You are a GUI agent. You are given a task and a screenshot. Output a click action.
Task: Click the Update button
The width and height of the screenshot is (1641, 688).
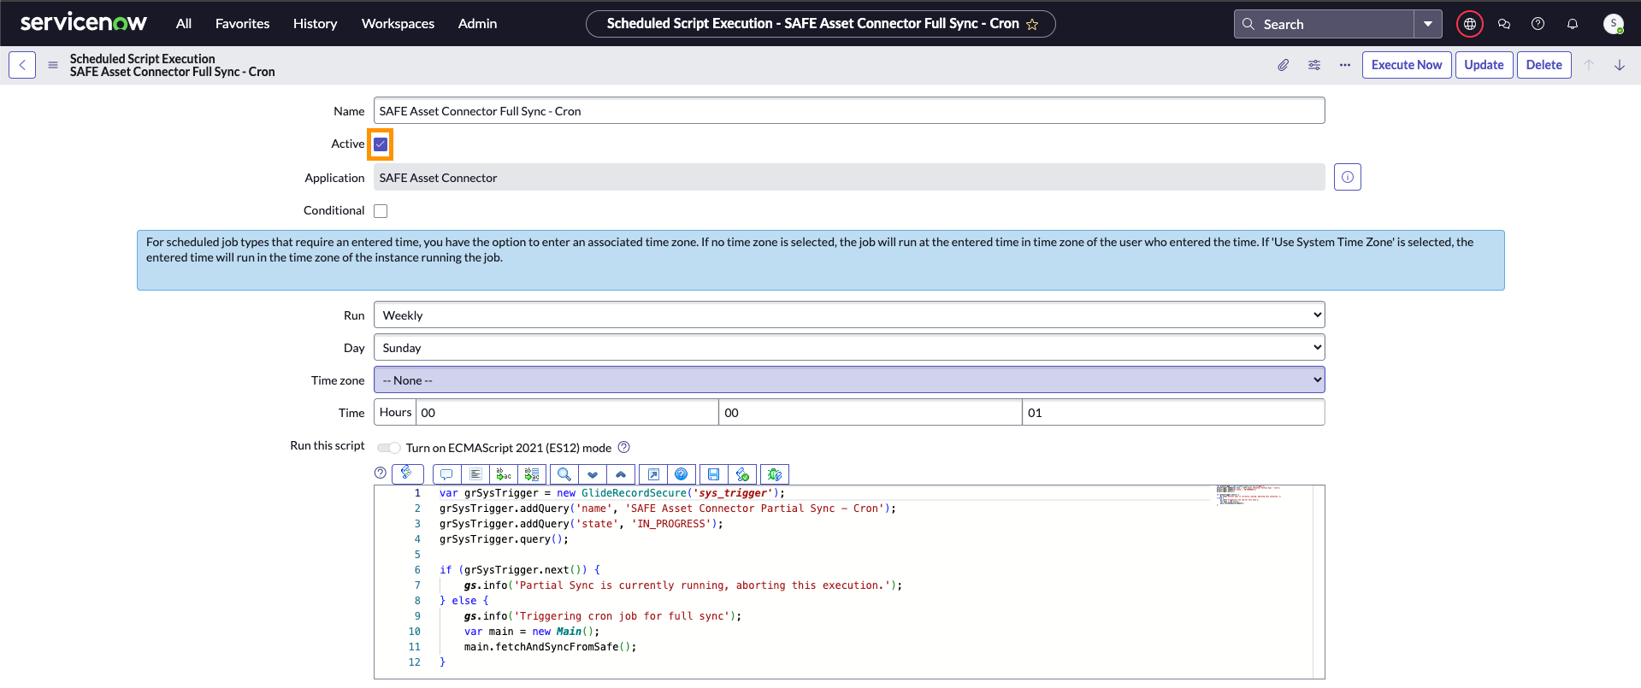1484,65
